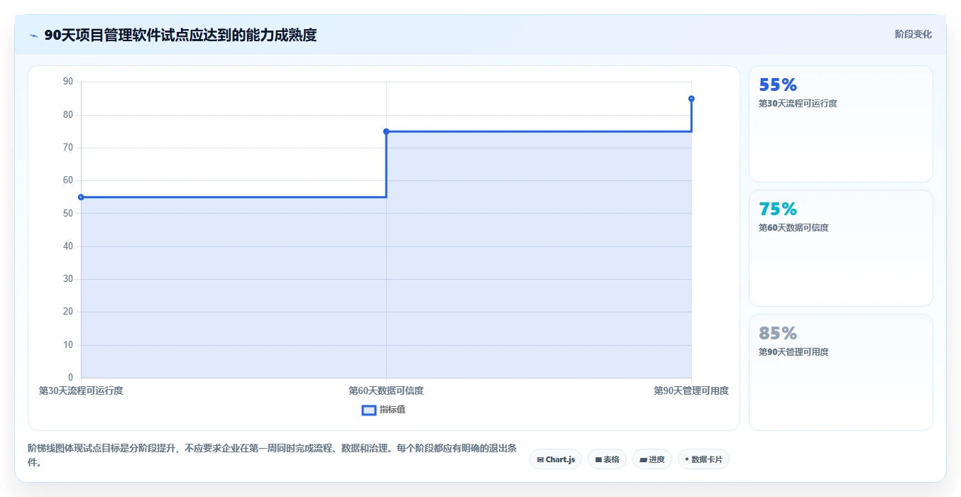Toggle the 指标值 legend entry
The image size is (961, 497).
pos(383,410)
